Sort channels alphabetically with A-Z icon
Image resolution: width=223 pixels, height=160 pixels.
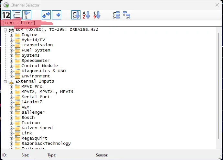(x=86, y=15)
